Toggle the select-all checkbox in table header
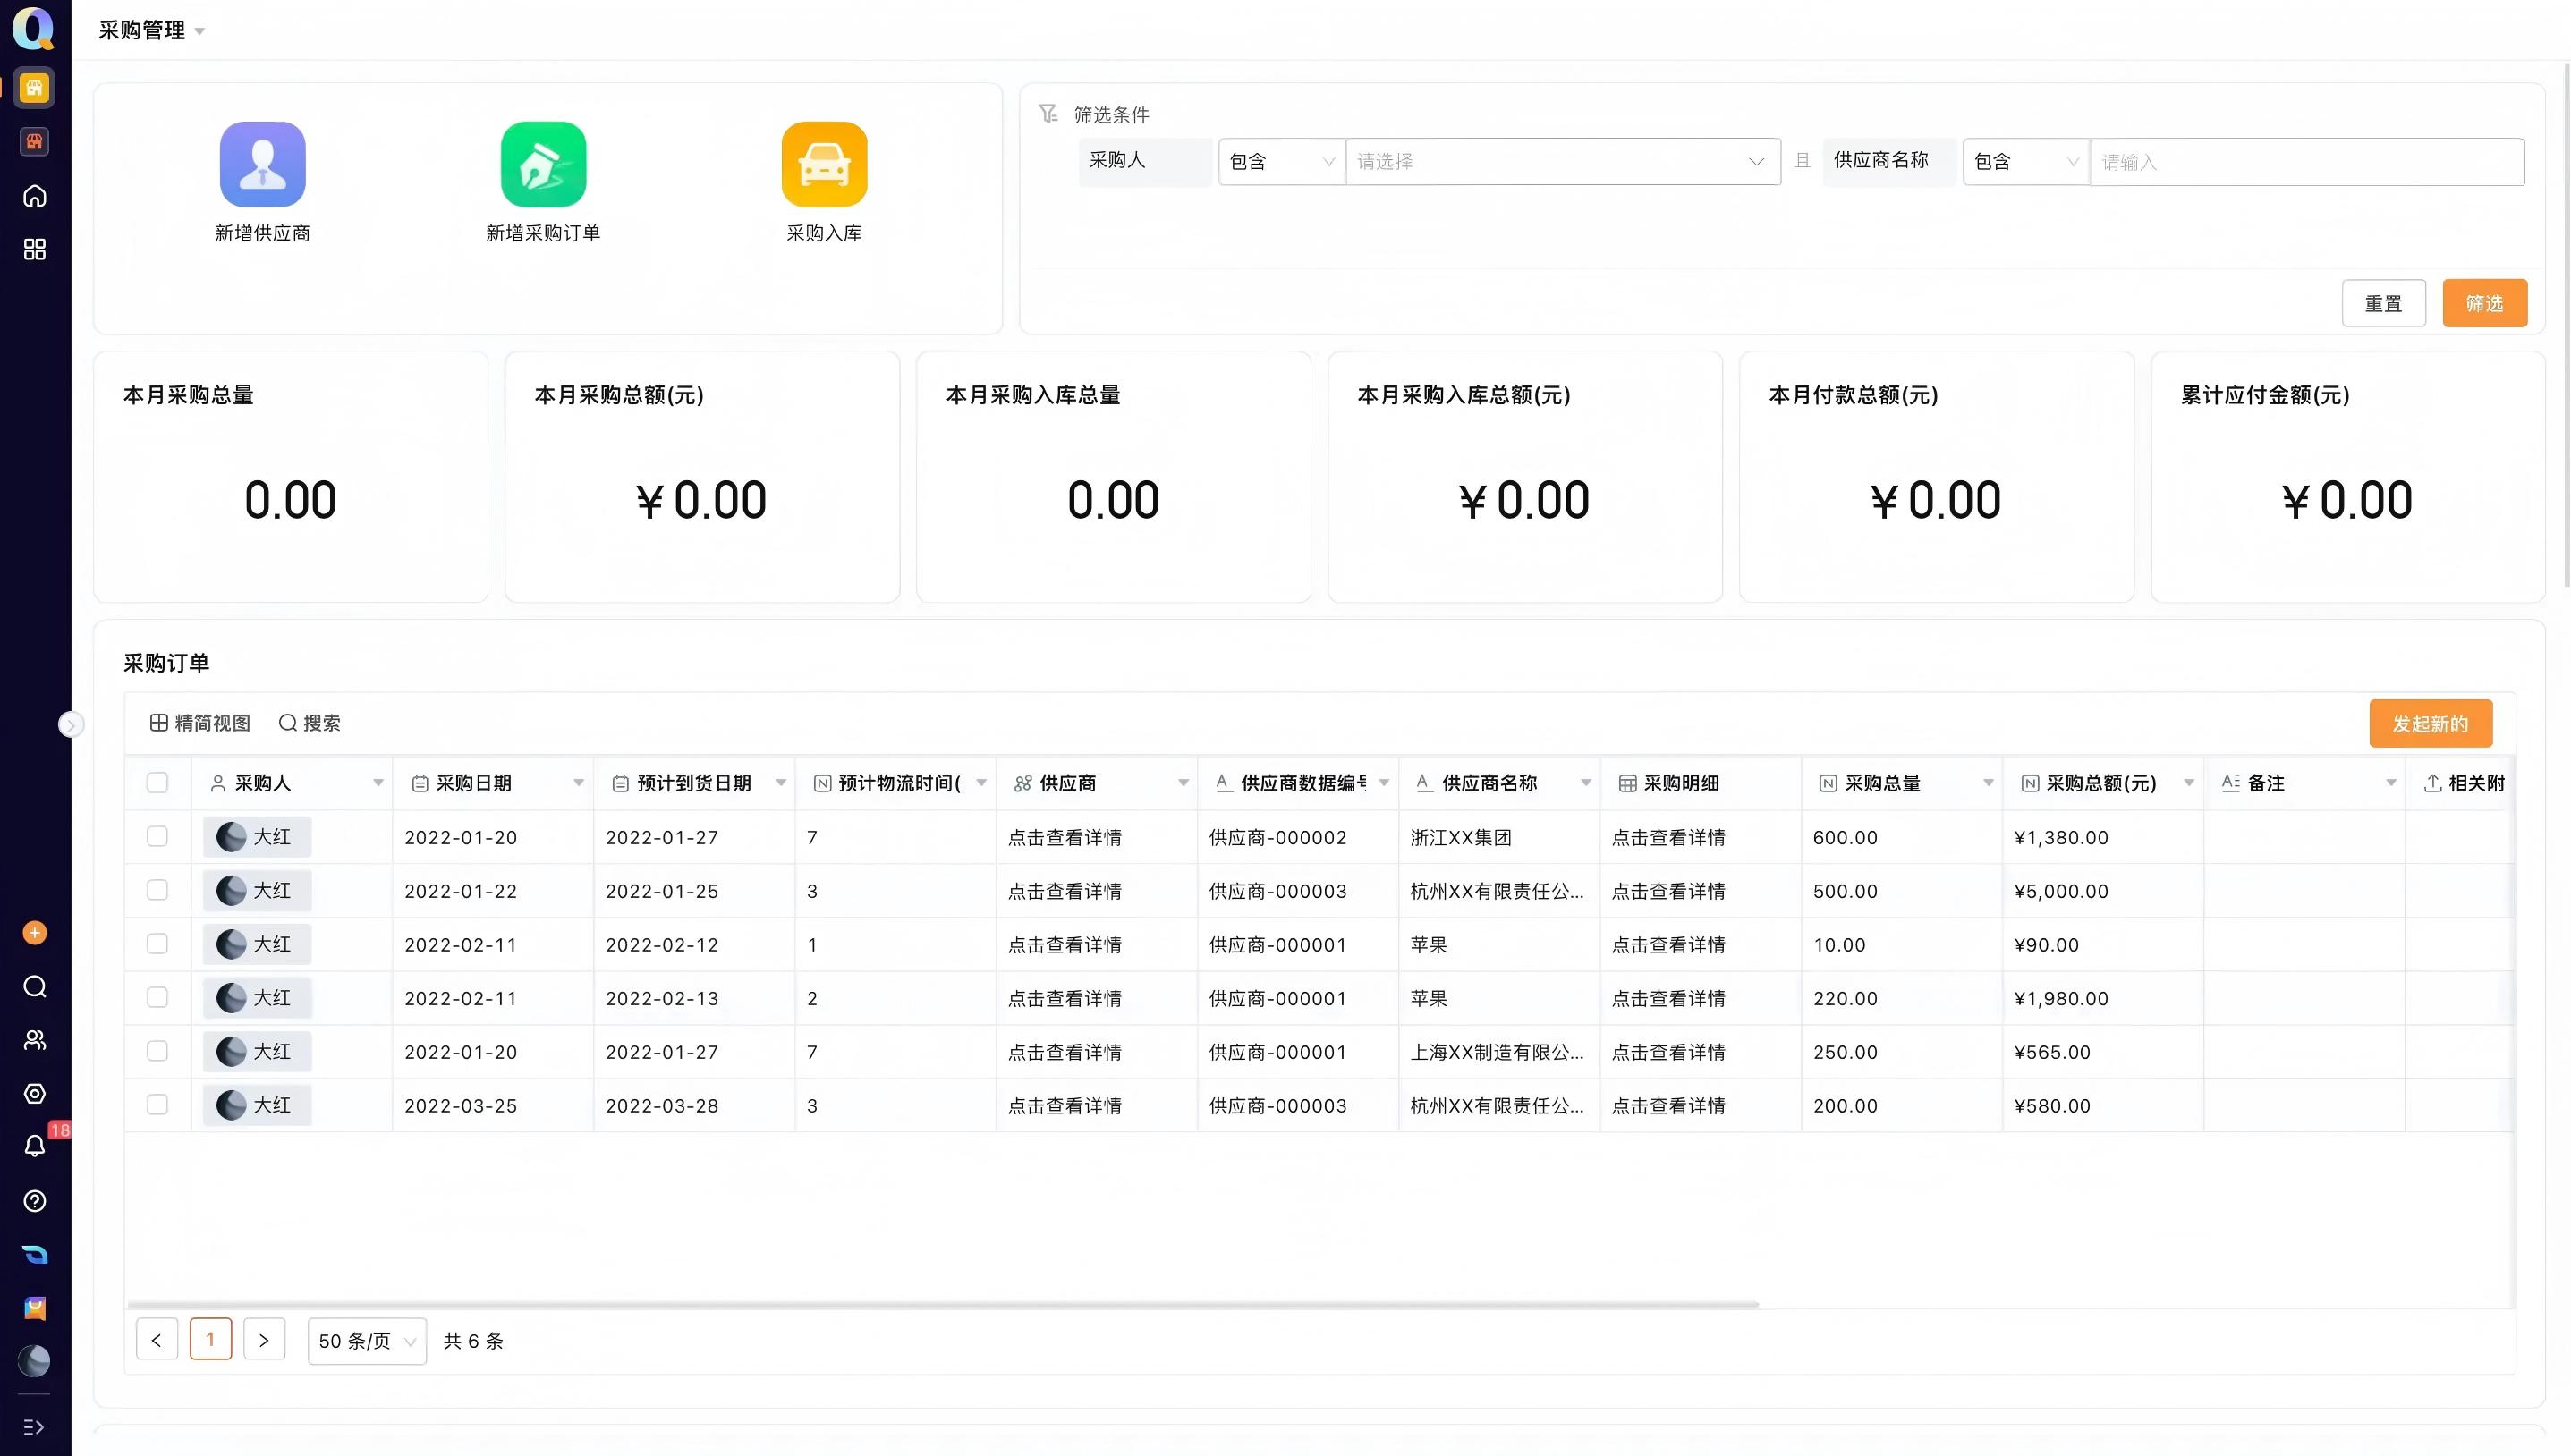The width and height of the screenshot is (2571, 1456). point(157,783)
